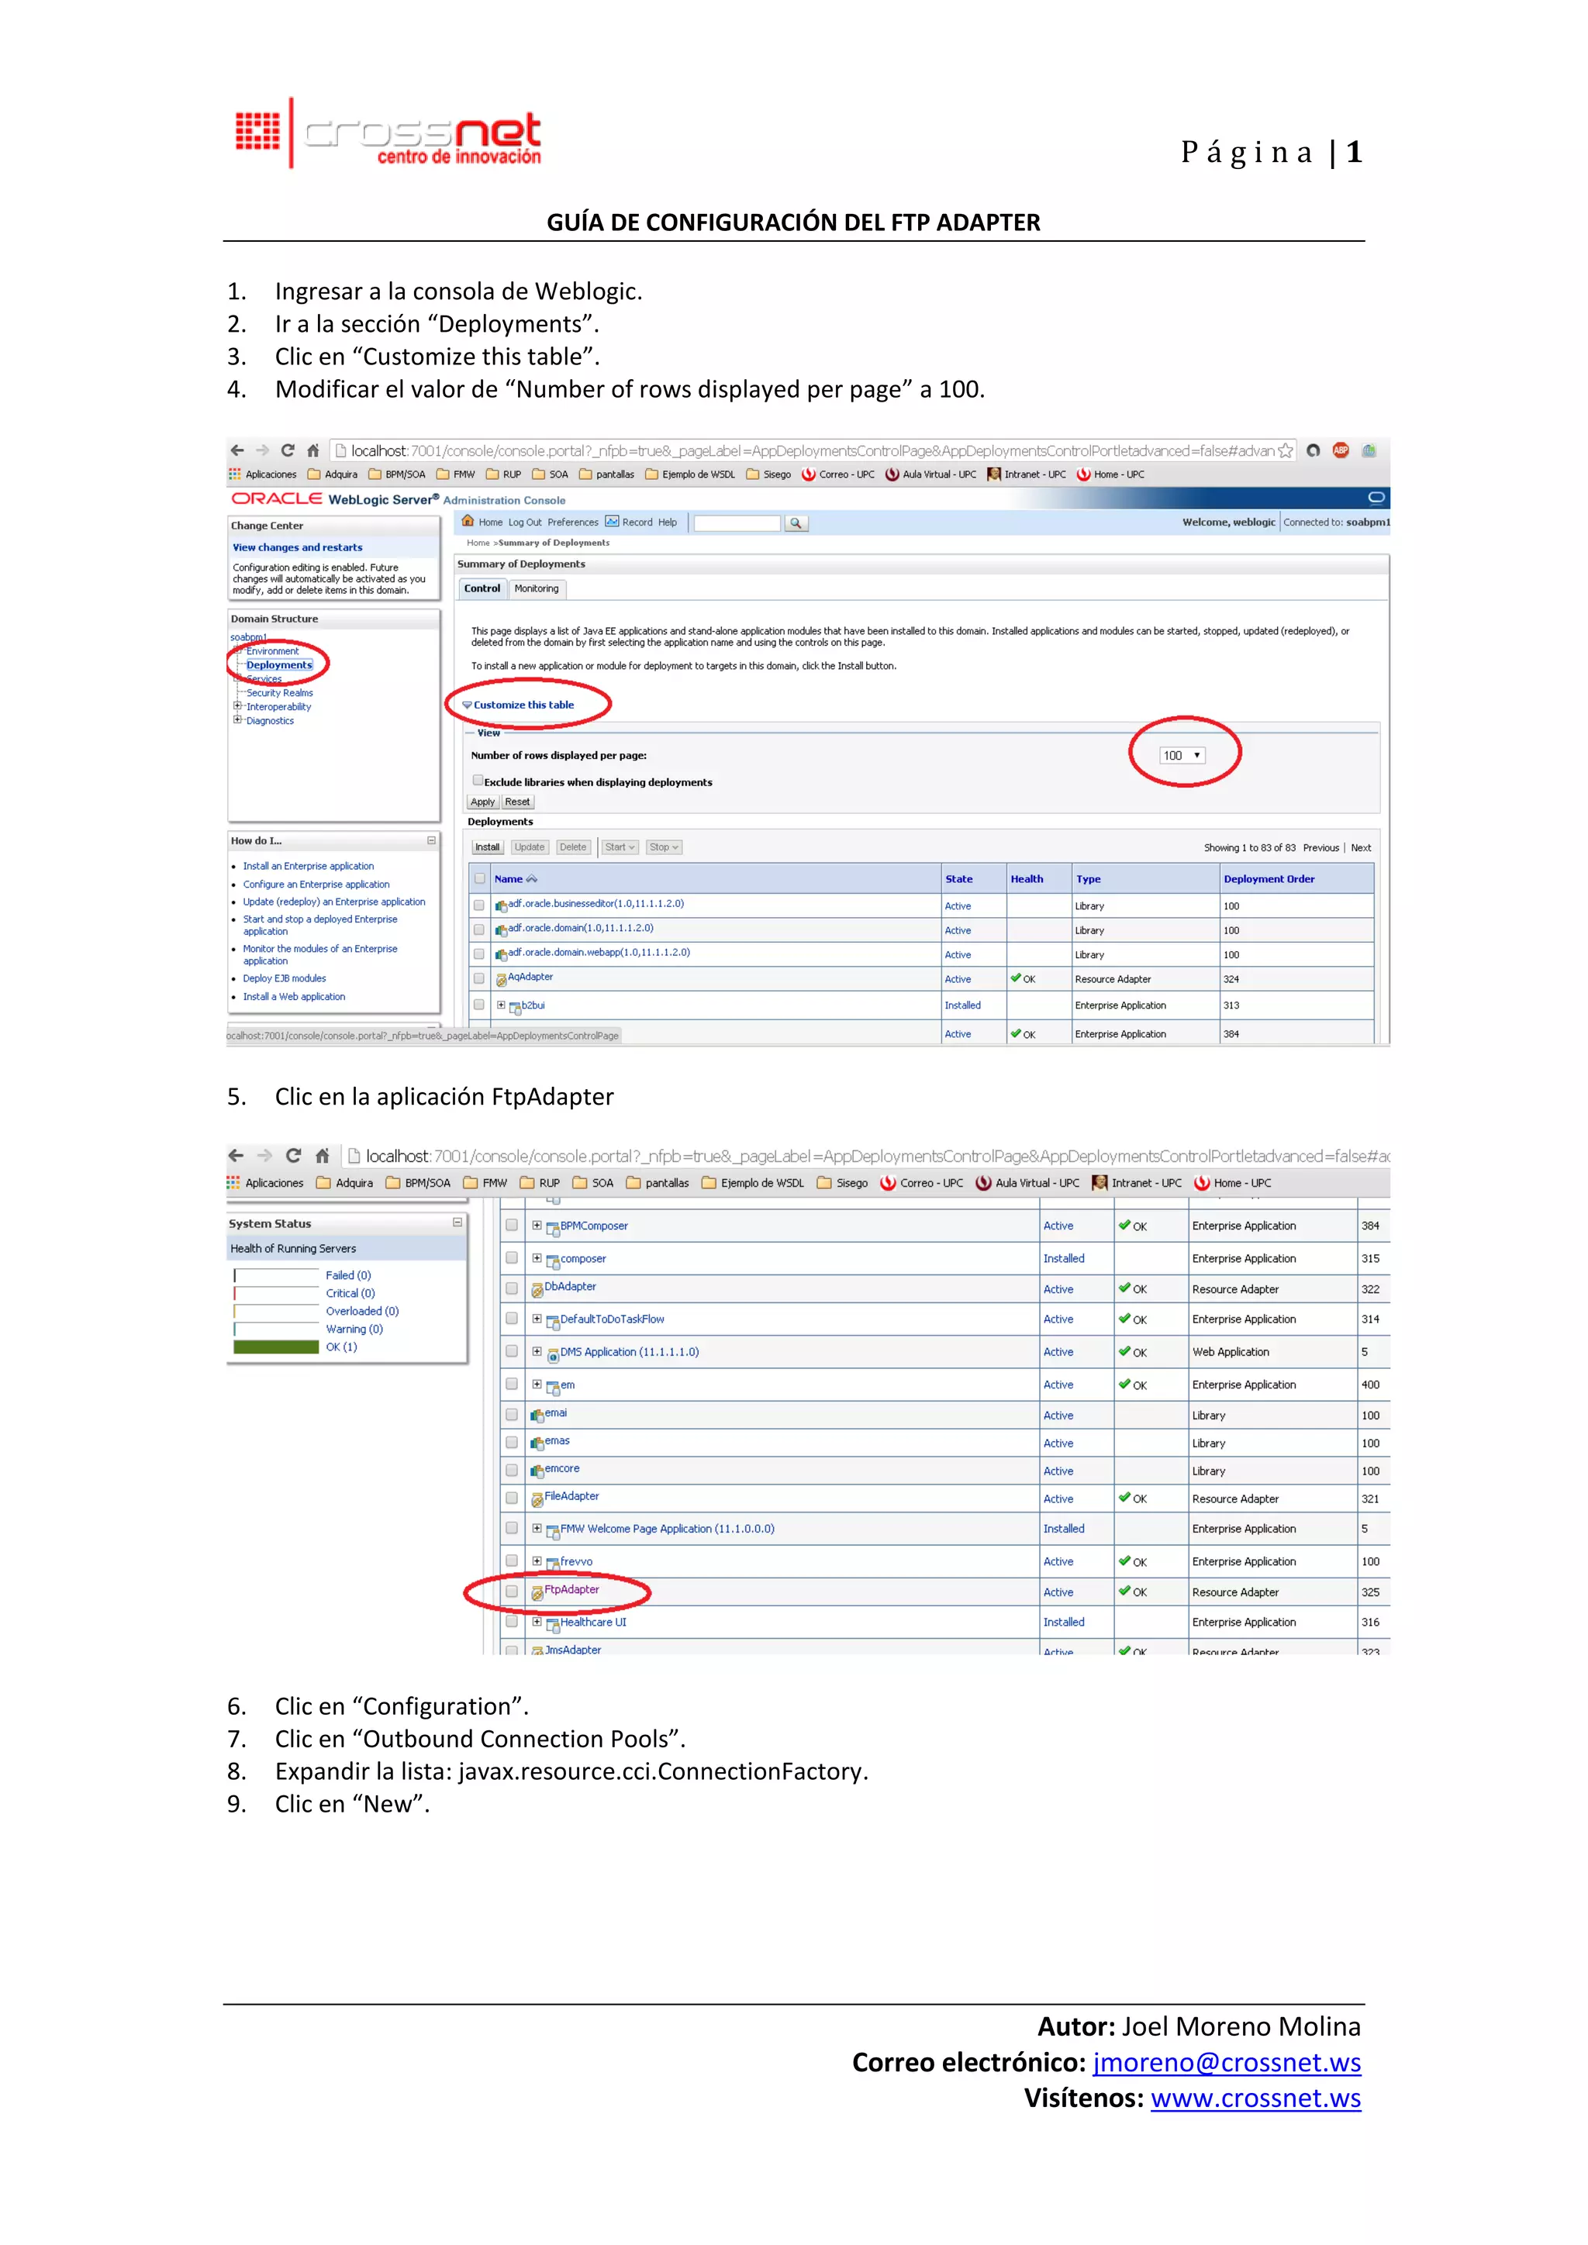
Task: Click the Correo - UPC bookmark icon in first screenshot
Action: (x=809, y=474)
